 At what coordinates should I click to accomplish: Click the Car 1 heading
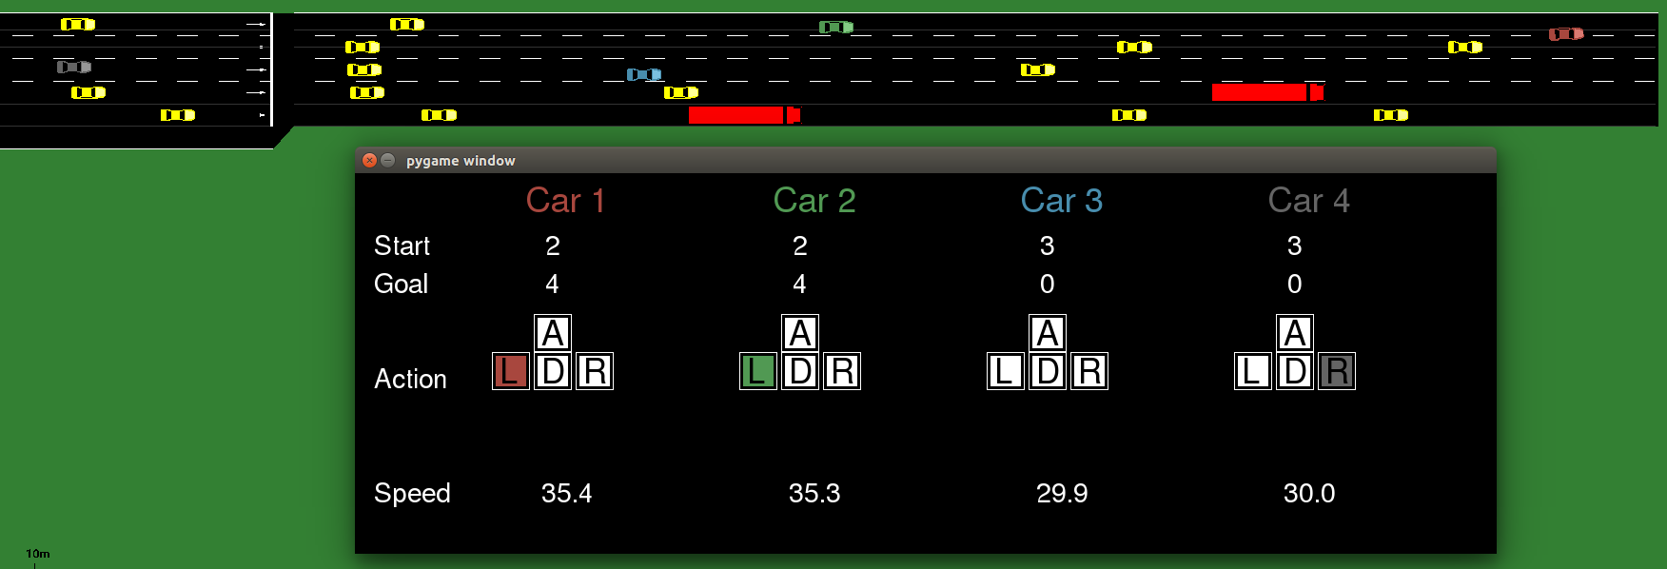point(565,201)
